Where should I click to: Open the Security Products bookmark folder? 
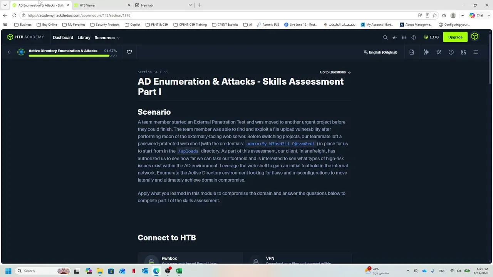[x=105, y=25]
